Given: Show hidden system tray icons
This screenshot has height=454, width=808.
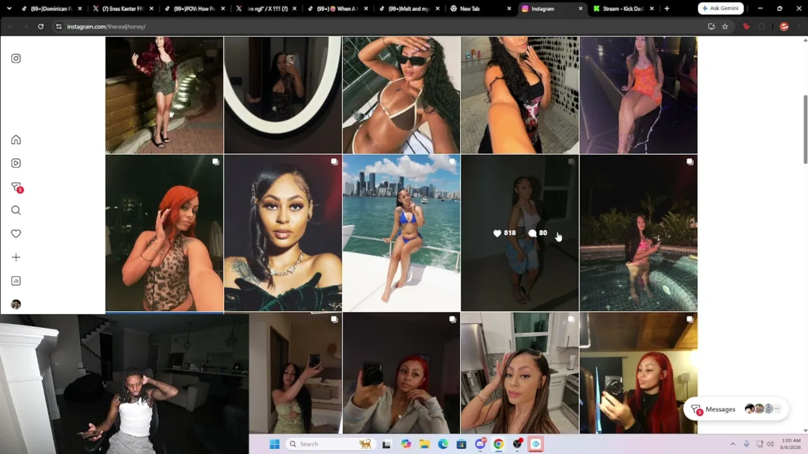Looking at the screenshot, I should click(x=733, y=444).
